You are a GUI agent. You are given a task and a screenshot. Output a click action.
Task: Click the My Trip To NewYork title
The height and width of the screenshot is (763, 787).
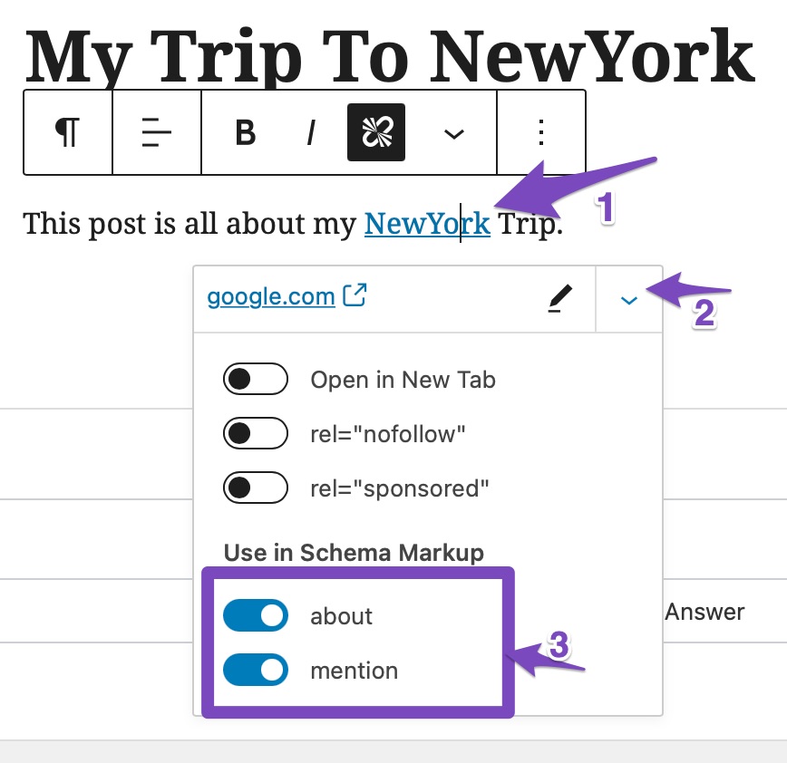point(390,54)
